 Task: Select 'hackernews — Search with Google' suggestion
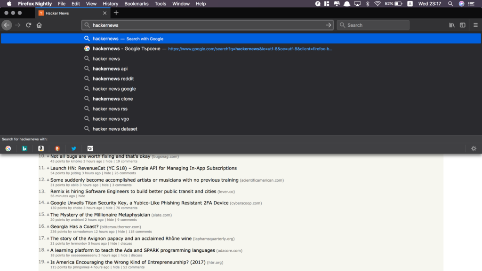pos(241,39)
